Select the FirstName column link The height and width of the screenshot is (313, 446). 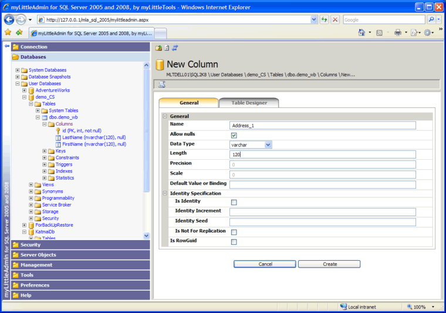coord(94,144)
